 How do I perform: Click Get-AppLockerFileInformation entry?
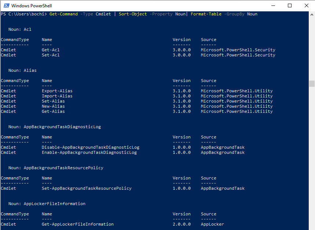pyautogui.click(x=78, y=224)
